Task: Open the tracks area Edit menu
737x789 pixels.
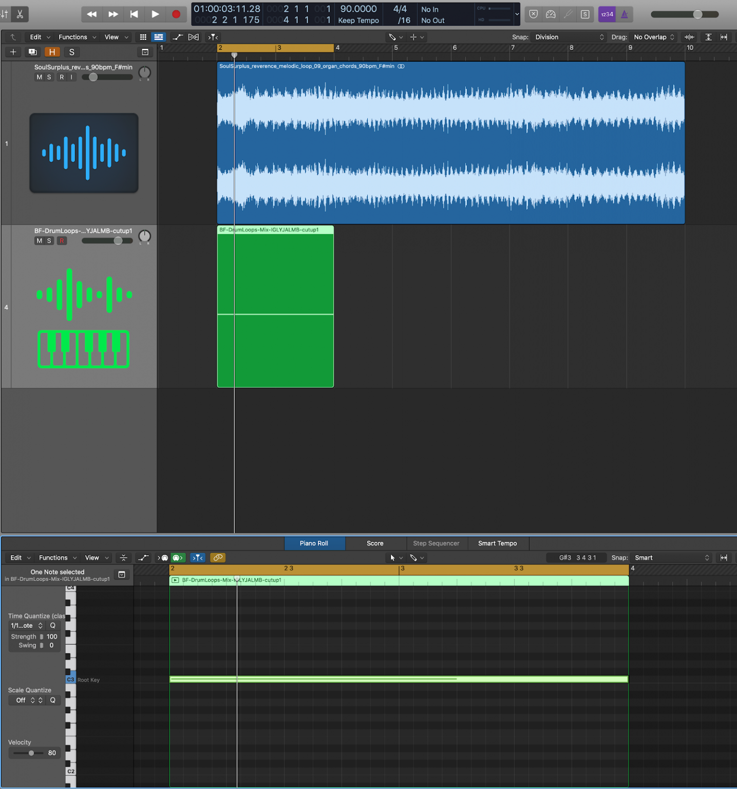Action: [40, 37]
